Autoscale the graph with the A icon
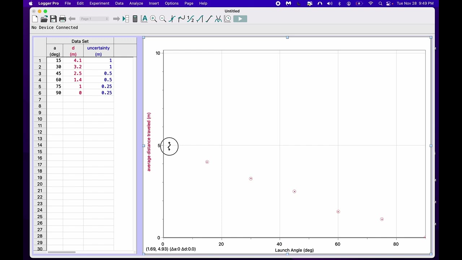Screen dimensions: 462x260 (144, 19)
